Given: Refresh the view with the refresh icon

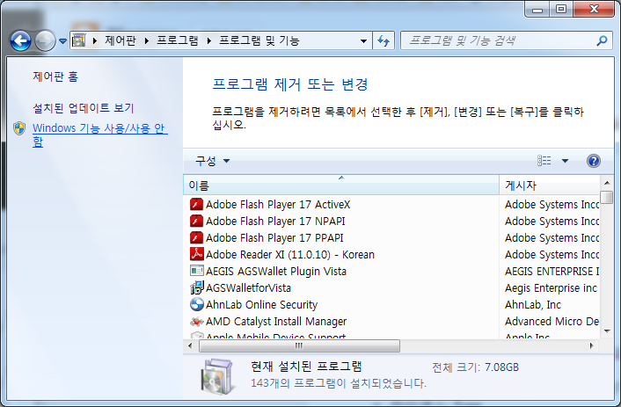Looking at the screenshot, I should click(384, 40).
